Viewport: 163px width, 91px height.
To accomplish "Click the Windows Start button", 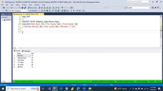I will pyautogui.click(x=3, y=89).
